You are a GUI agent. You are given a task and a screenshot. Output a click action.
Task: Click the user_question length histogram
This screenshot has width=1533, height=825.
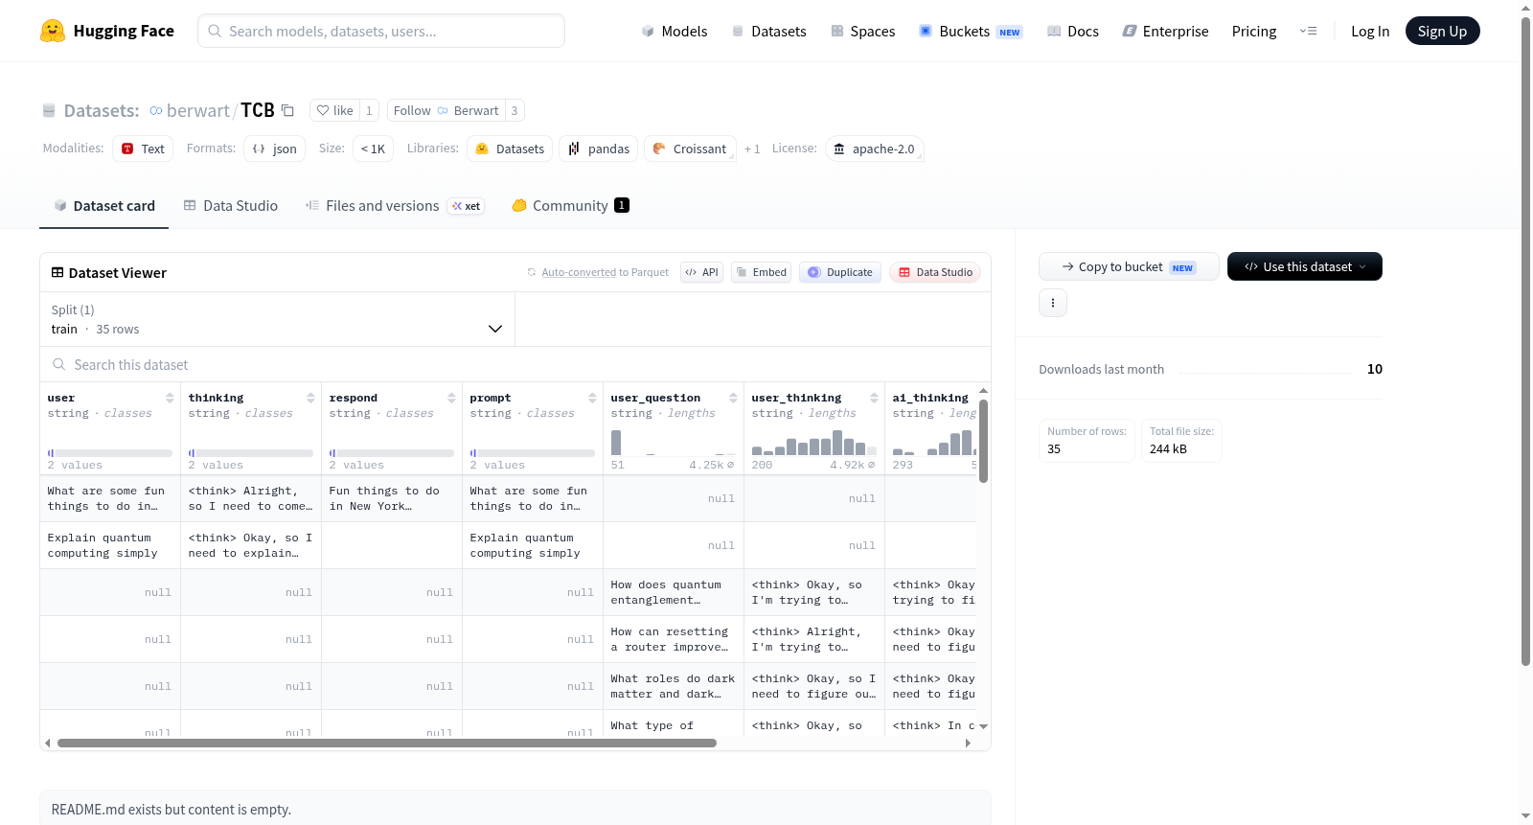pyautogui.click(x=673, y=442)
